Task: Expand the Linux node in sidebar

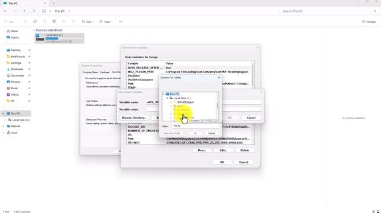Action: click(x=4, y=133)
